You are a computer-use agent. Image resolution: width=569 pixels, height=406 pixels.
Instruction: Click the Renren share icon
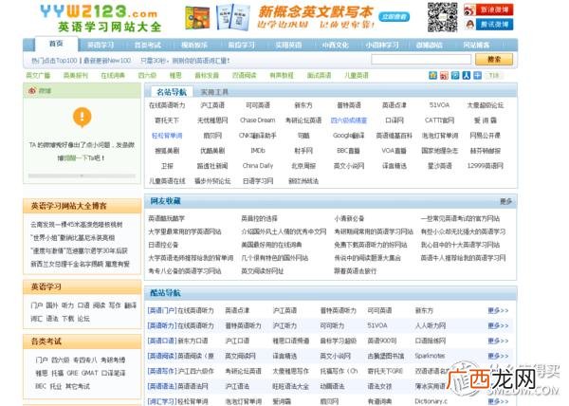point(467,76)
